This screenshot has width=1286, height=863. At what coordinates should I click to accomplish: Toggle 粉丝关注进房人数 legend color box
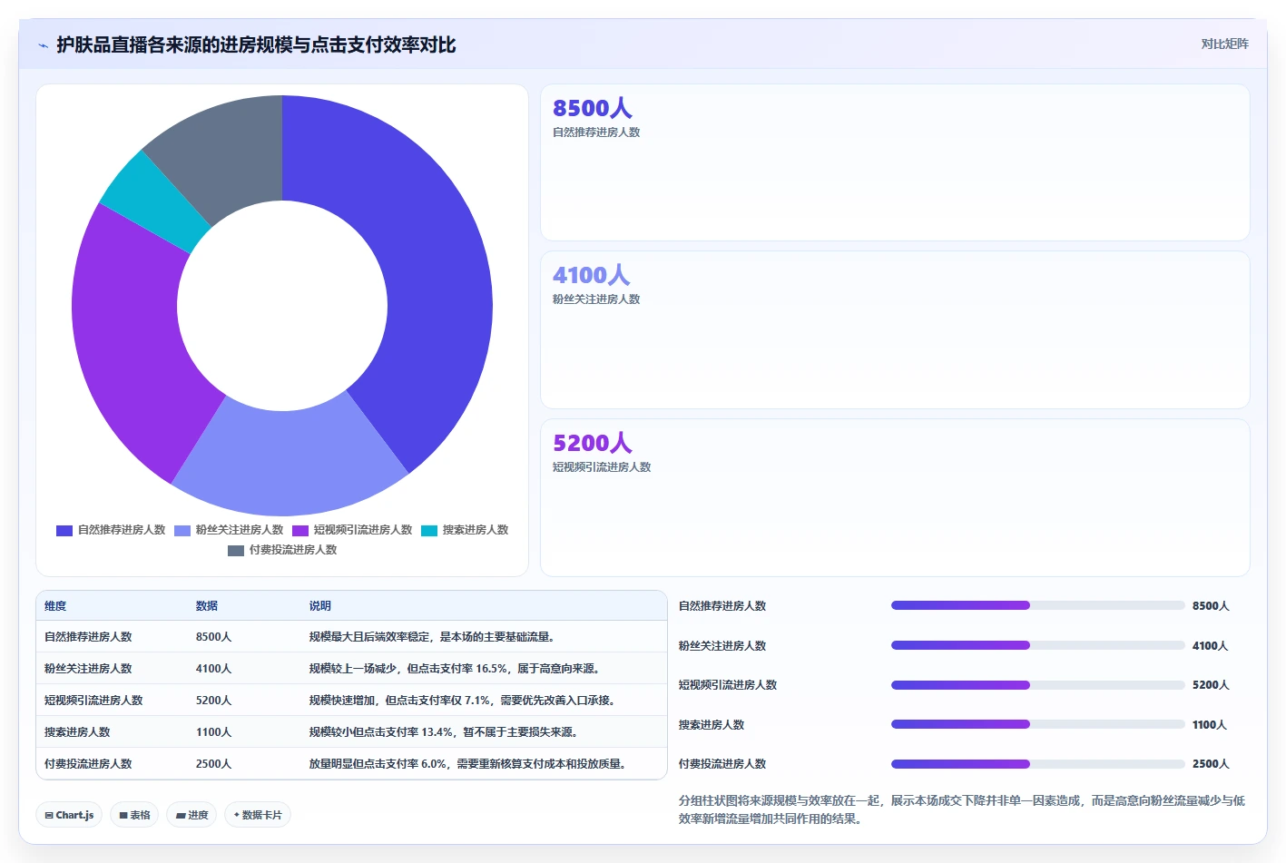coord(182,531)
